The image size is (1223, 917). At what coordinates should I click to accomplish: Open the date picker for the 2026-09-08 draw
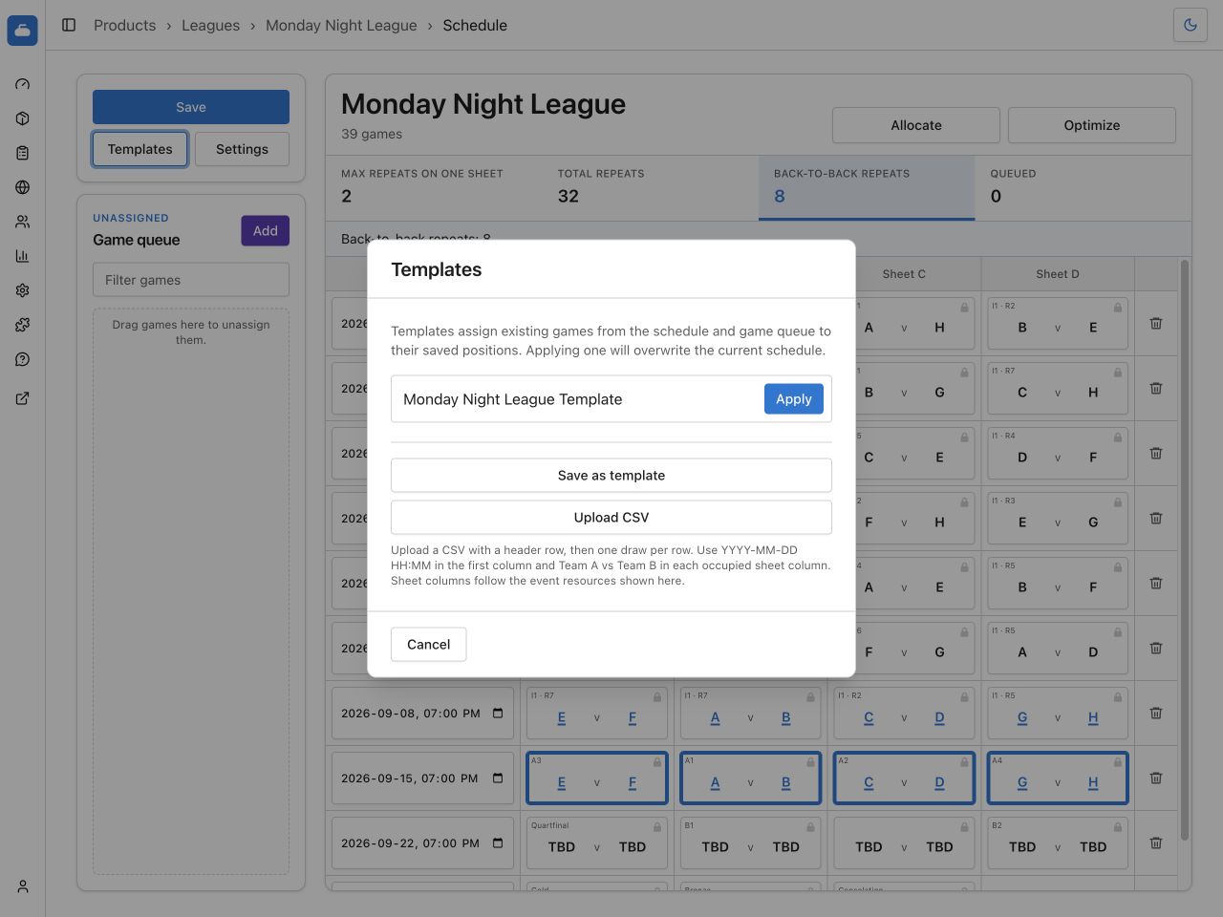click(x=498, y=714)
